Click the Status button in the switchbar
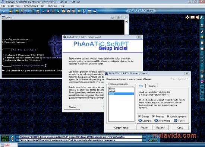The image size is (205, 147). coord(9,145)
